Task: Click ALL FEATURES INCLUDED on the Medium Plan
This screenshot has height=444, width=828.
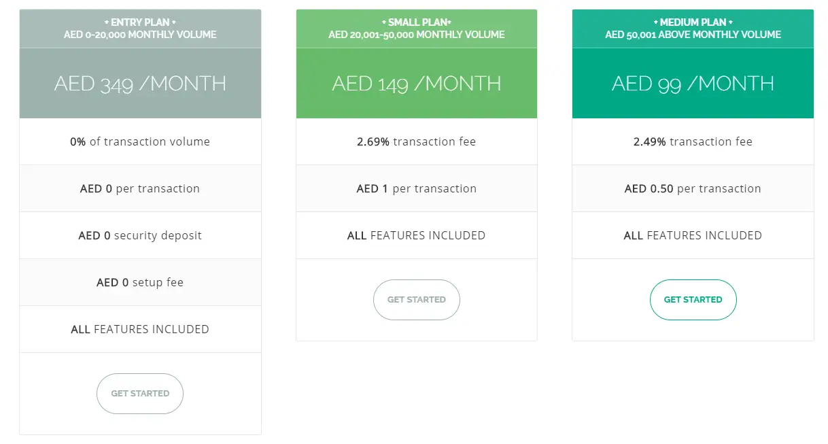Action: pos(693,235)
